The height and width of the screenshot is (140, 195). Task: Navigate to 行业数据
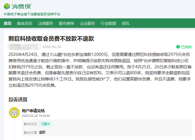pos(108,23)
